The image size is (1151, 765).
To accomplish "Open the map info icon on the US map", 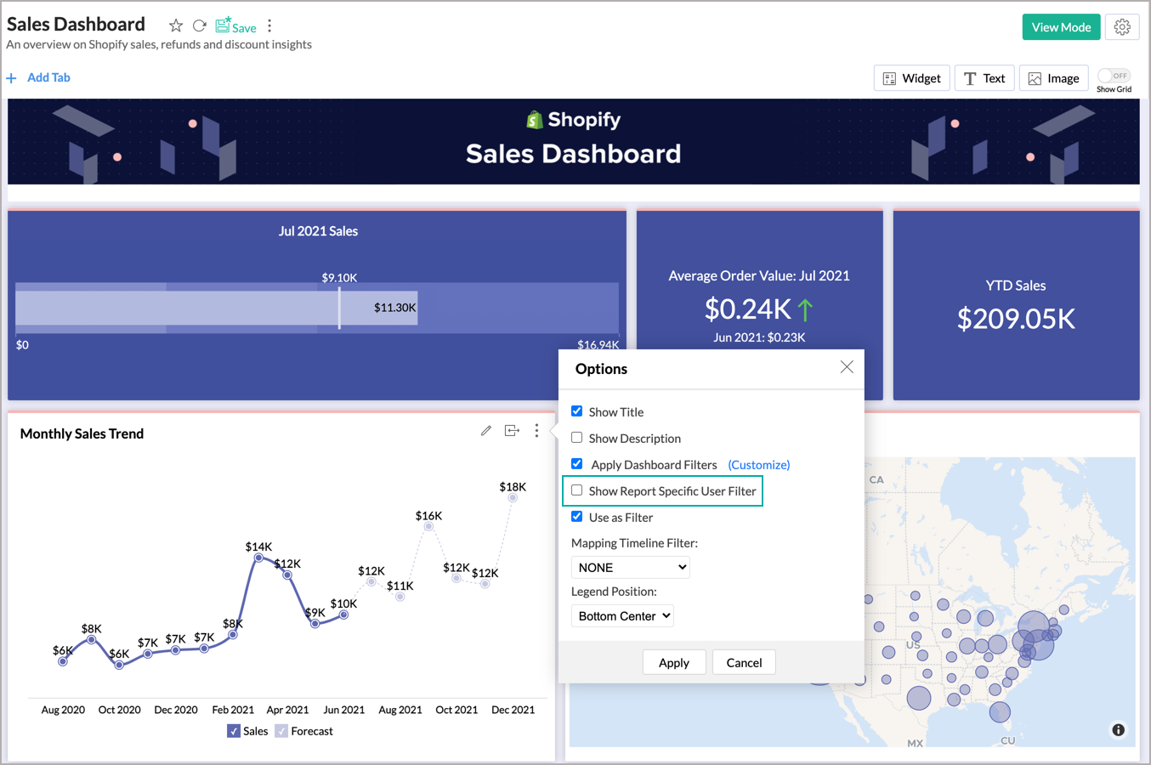I will click(1119, 729).
